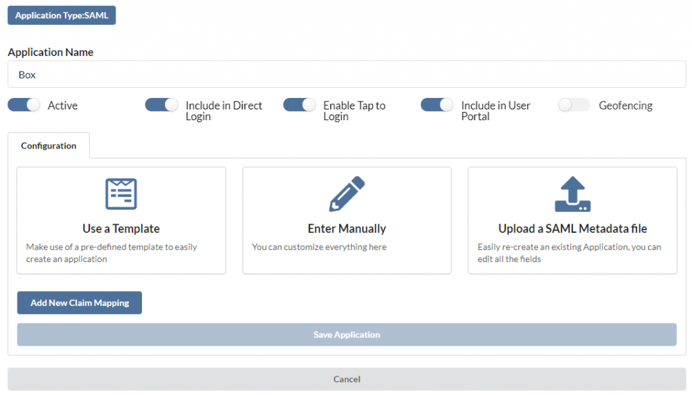Pick Upload a SAML Metadata file heading
692x395 pixels.
572,229
